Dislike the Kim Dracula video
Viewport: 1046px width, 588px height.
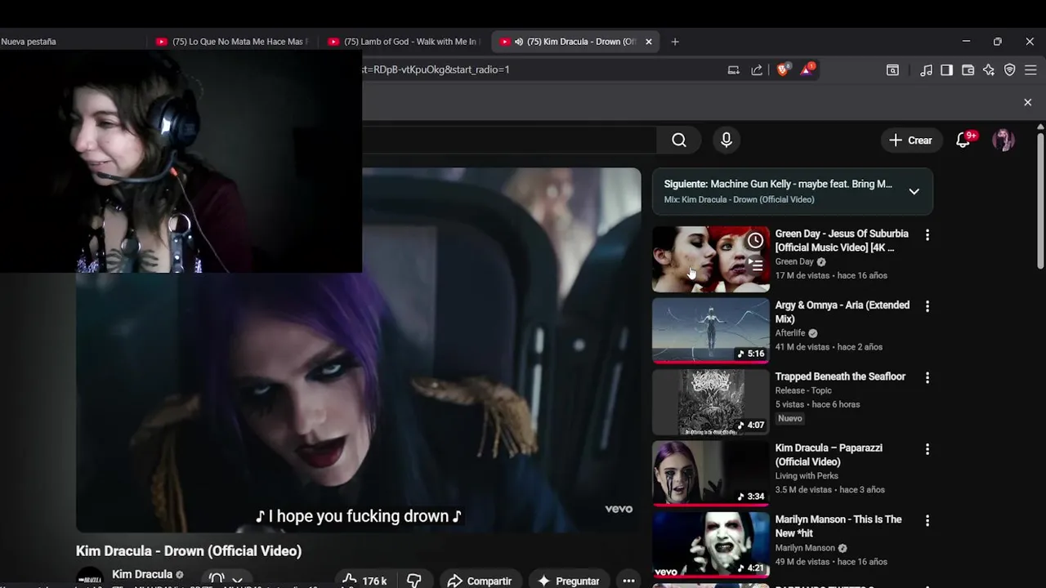tap(414, 581)
